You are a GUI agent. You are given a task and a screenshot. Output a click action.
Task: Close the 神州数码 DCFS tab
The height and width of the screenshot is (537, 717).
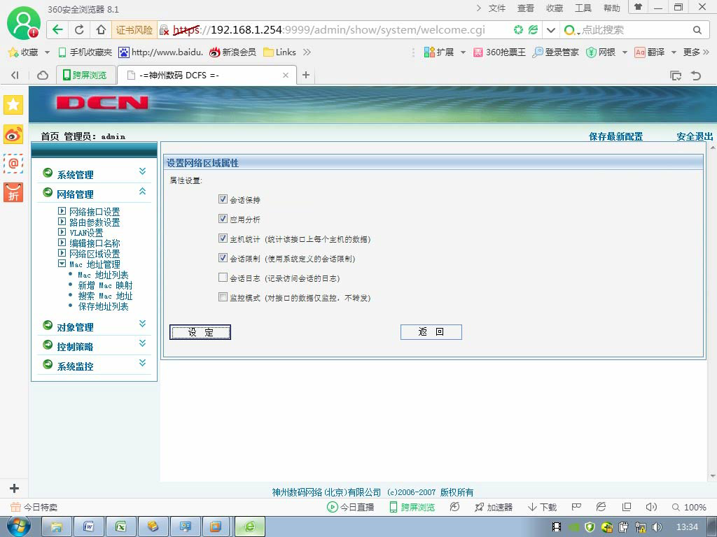point(286,76)
